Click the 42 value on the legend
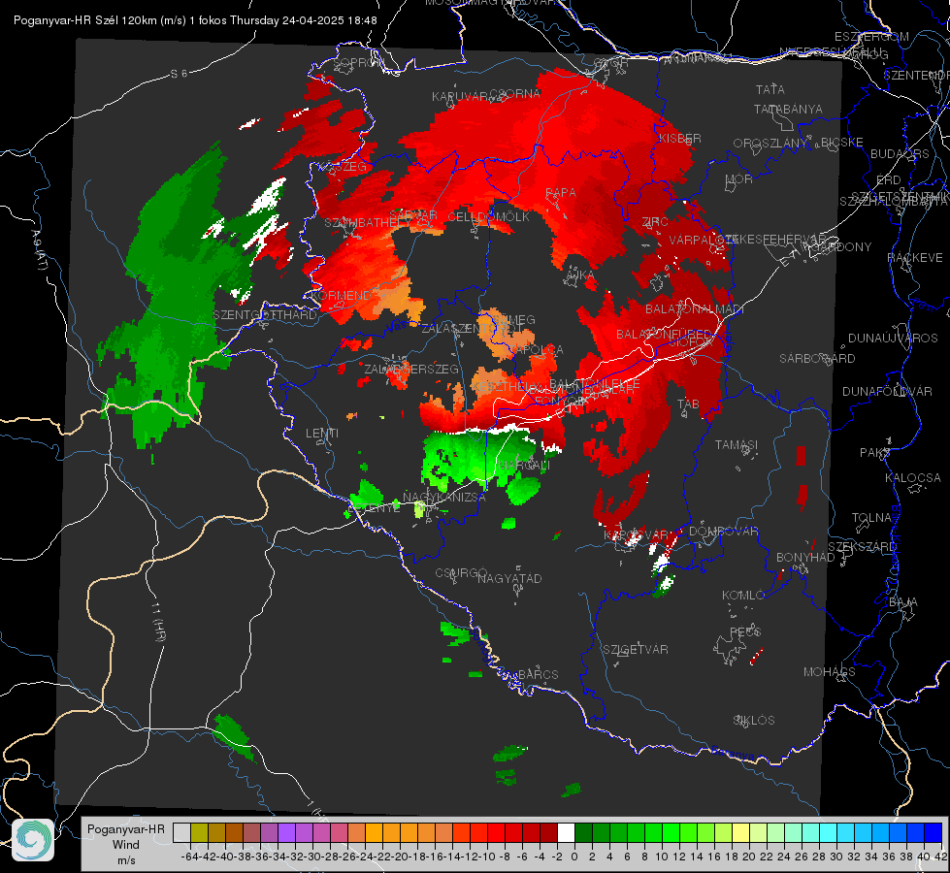 (940, 857)
